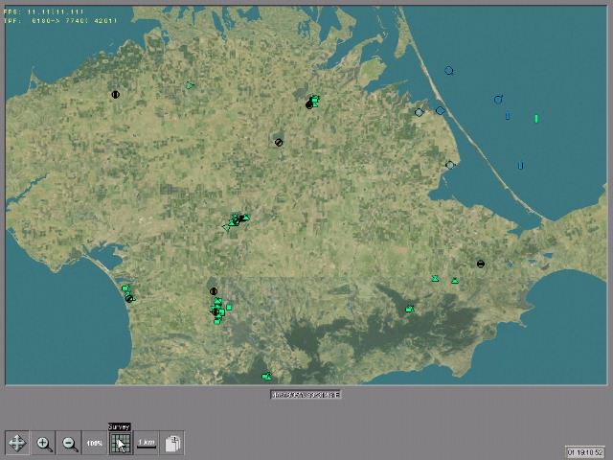Click the green unit cluster at map center

(236, 220)
